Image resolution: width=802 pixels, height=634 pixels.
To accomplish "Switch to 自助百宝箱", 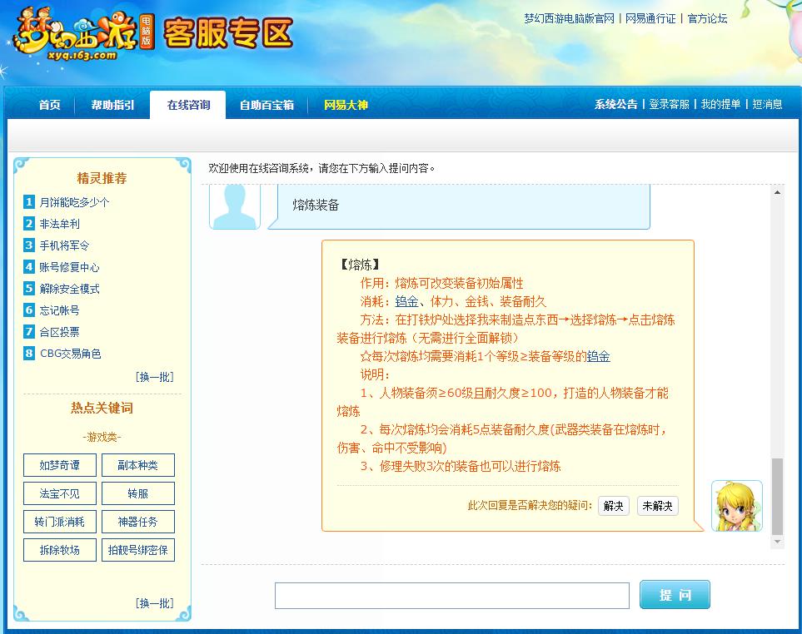I will [265, 105].
